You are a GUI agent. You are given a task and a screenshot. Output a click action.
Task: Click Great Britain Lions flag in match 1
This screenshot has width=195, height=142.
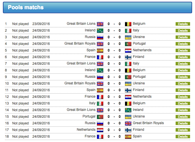[100, 24]
